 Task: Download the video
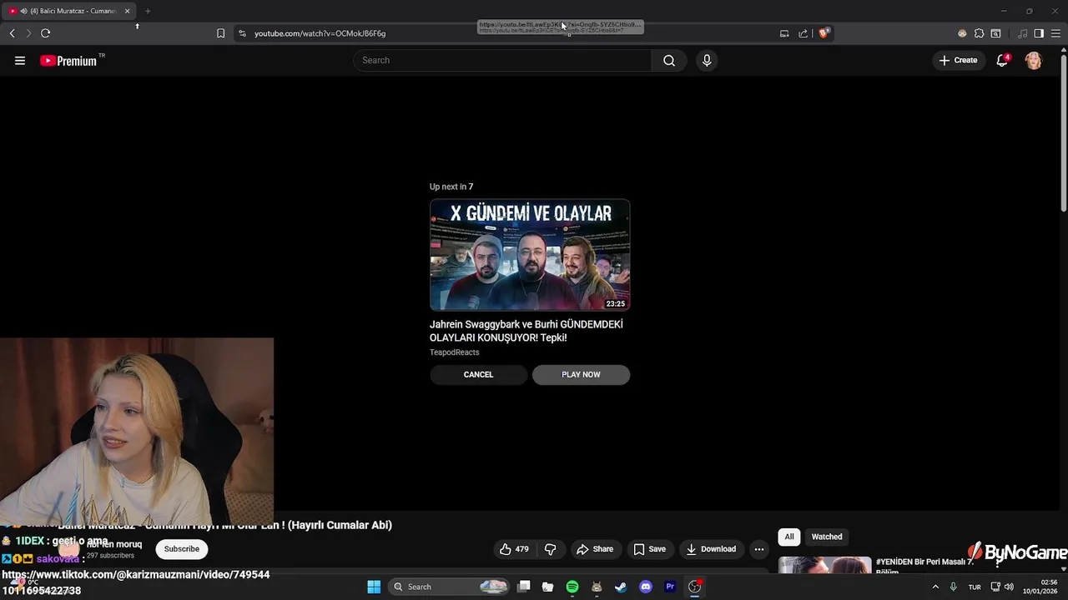coord(712,549)
